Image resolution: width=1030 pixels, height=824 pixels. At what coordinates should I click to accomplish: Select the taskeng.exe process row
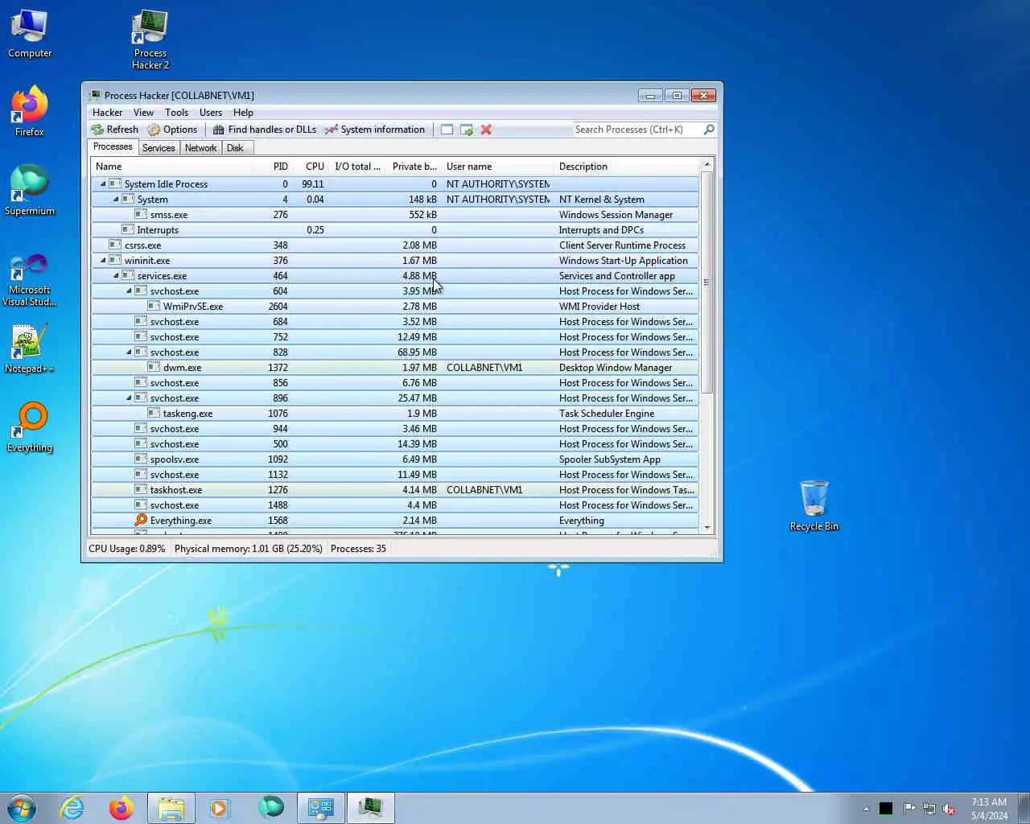tap(395, 414)
